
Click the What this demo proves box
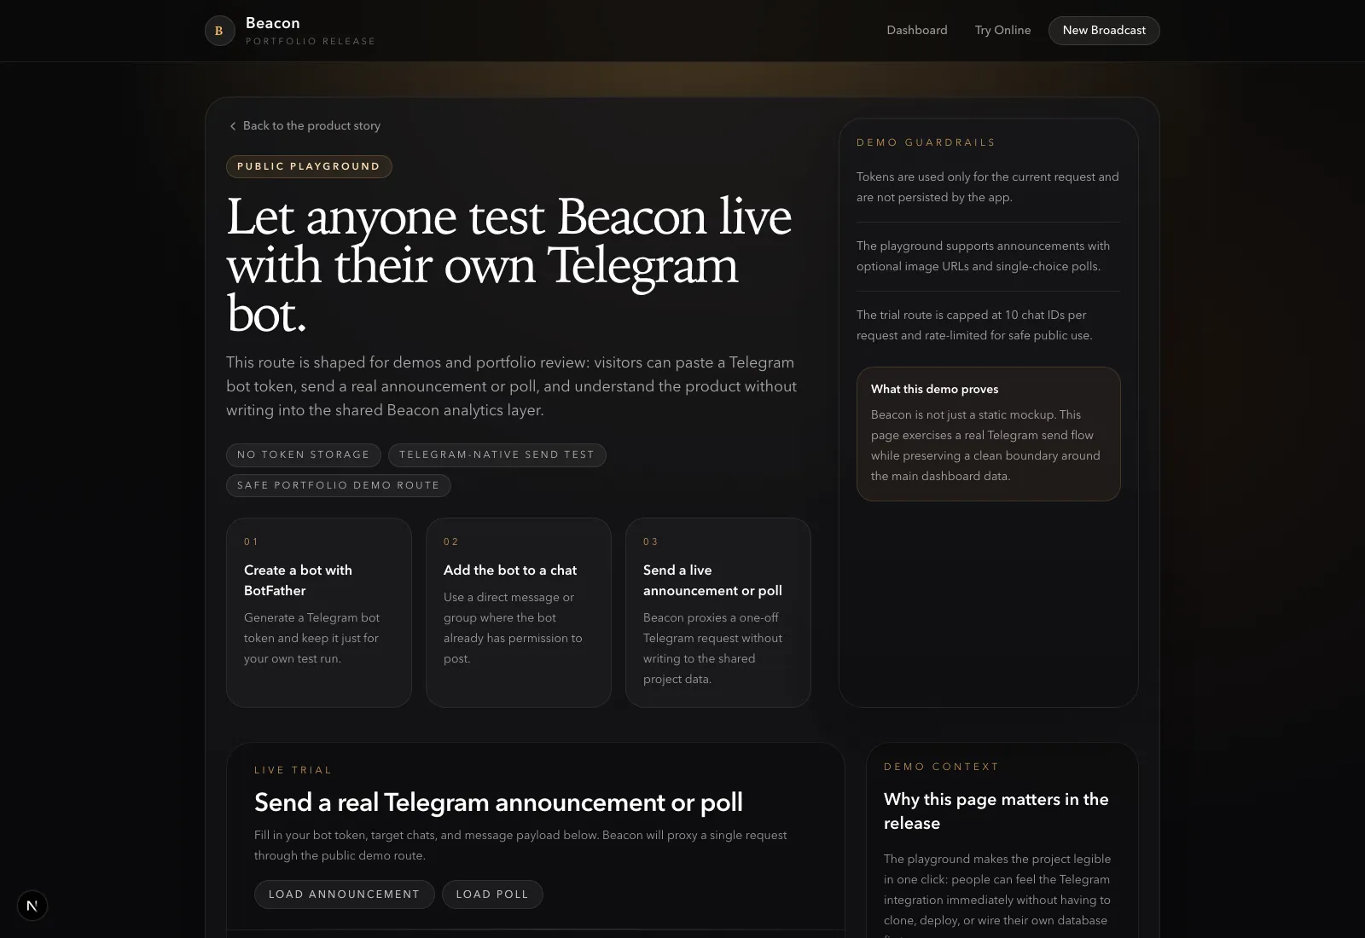pyautogui.click(x=988, y=434)
